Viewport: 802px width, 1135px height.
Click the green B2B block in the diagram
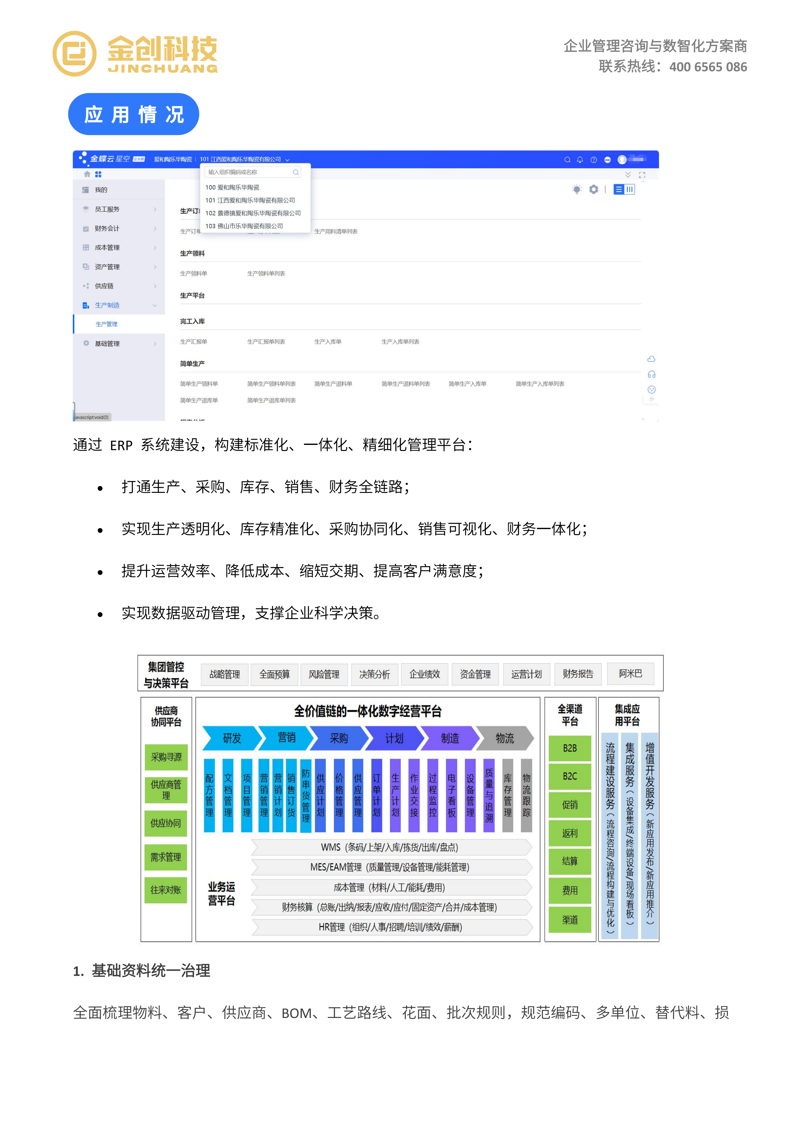[570, 748]
